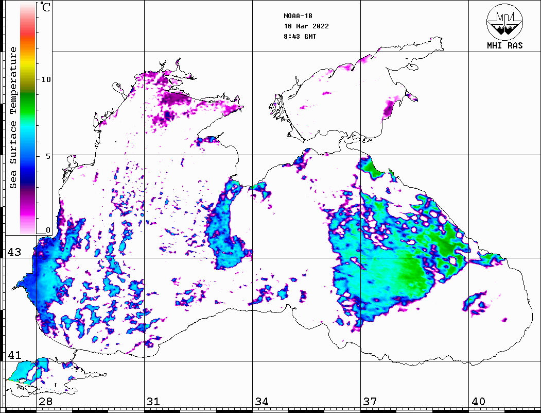The width and height of the screenshot is (541, 413).
Task: Click the longitude label '40'
Action: point(478,402)
